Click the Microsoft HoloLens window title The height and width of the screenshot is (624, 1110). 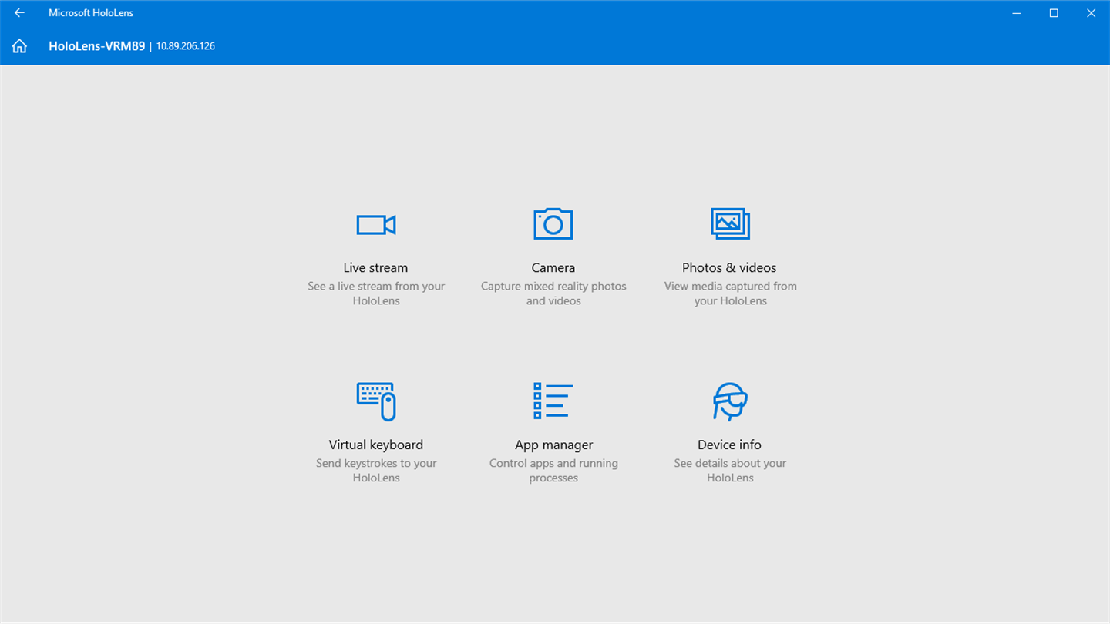(x=91, y=13)
